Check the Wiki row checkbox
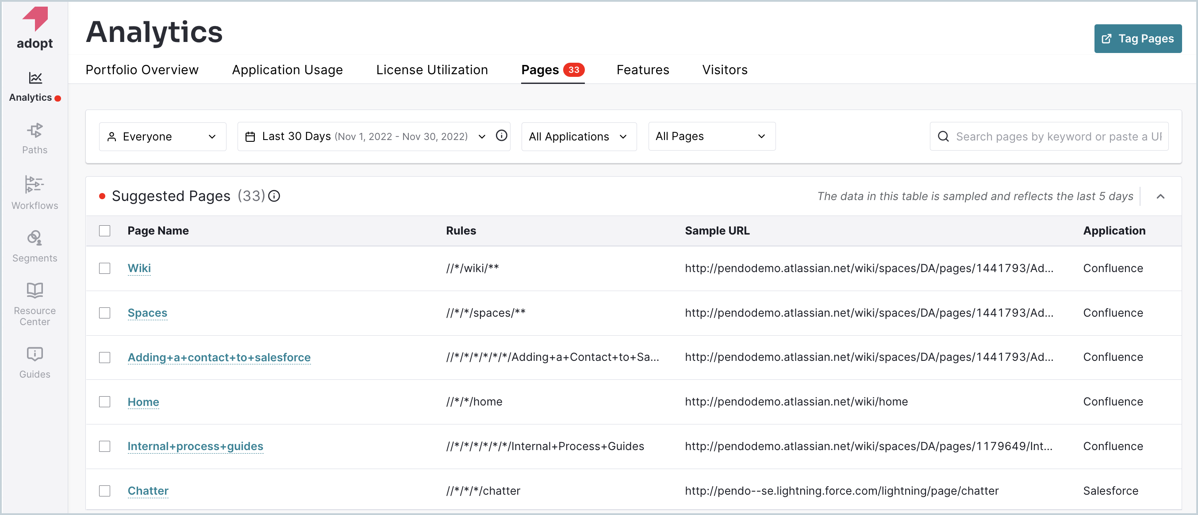The image size is (1198, 515). coord(105,269)
